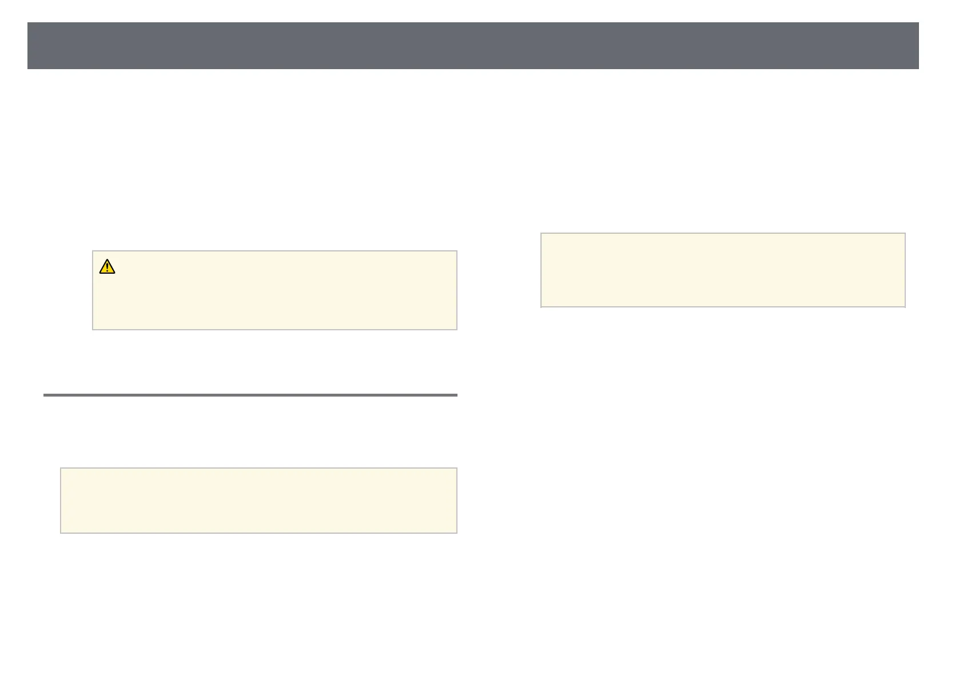Select the caution symbol in the left box

click(107, 267)
